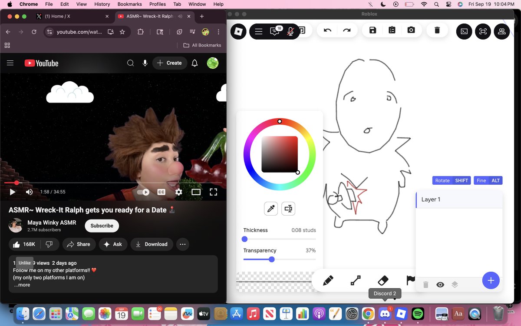Go to YouTube home via logo
Screen dimensions: 521x326
click(x=42, y=63)
